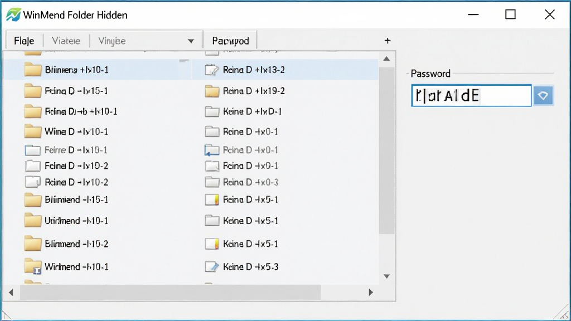571x321 pixels.
Task: Click the vertical scrollbar thumb
Action: (387, 150)
